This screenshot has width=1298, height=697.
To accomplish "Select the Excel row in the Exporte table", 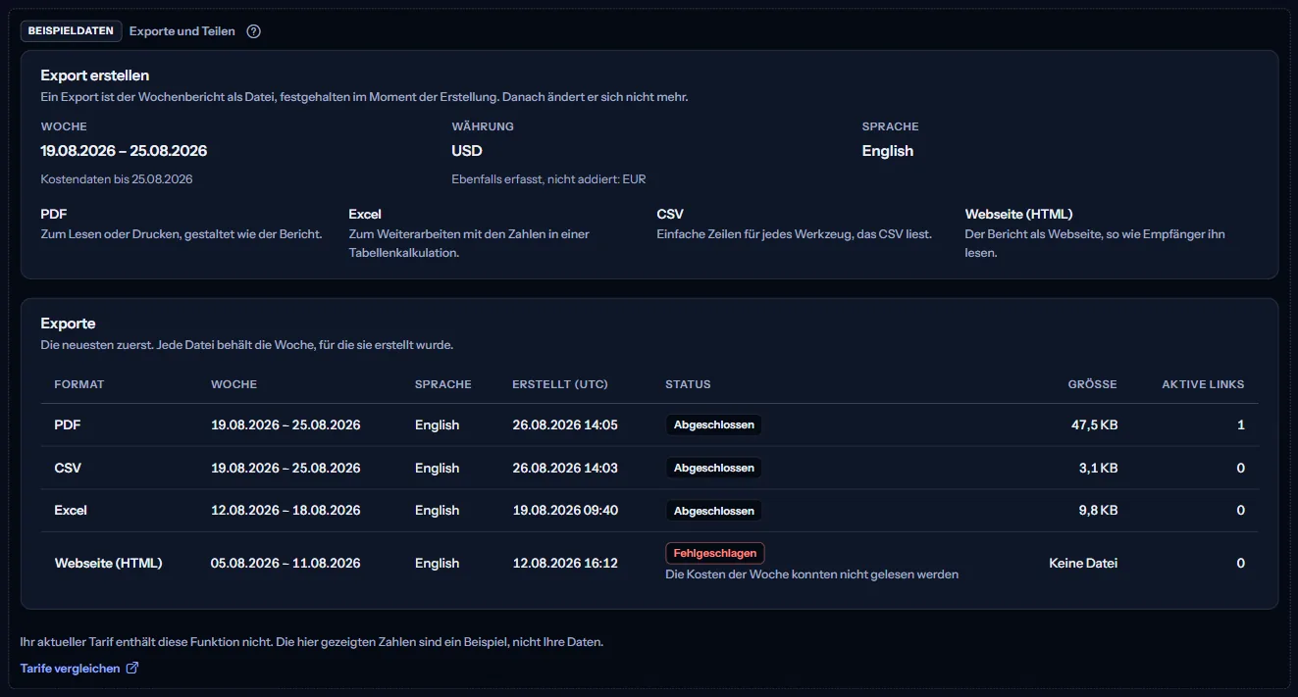I will tap(649, 511).
